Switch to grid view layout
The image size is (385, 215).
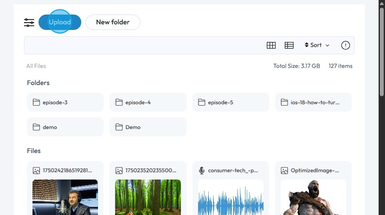[271, 45]
